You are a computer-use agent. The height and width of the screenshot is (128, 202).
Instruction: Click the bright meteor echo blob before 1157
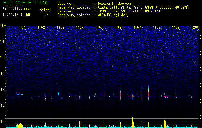point(133,96)
